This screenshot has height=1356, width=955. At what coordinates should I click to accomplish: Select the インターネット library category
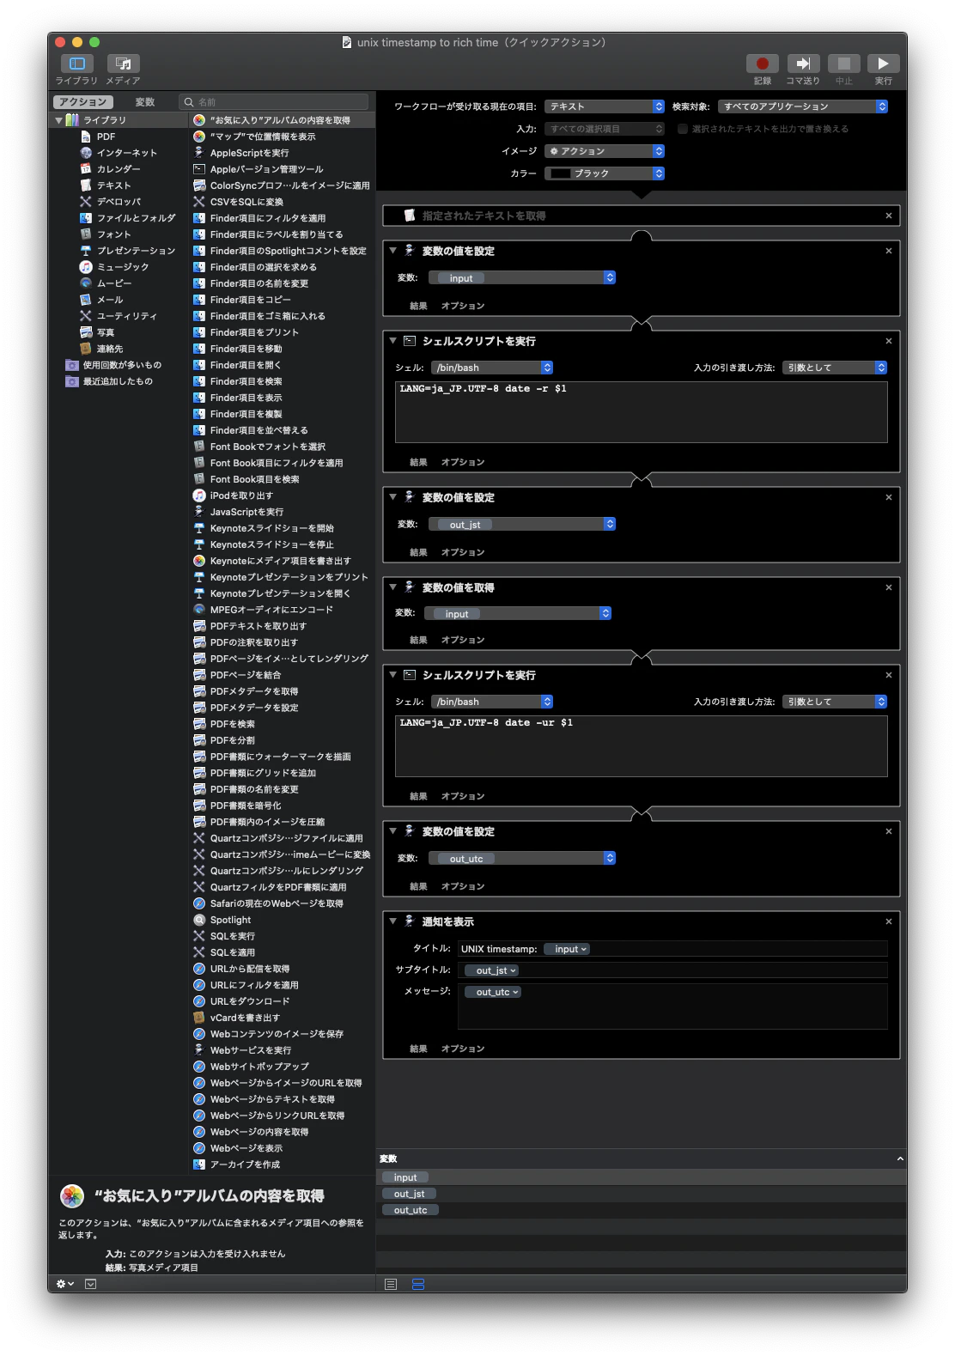pyautogui.click(x=129, y=153)
